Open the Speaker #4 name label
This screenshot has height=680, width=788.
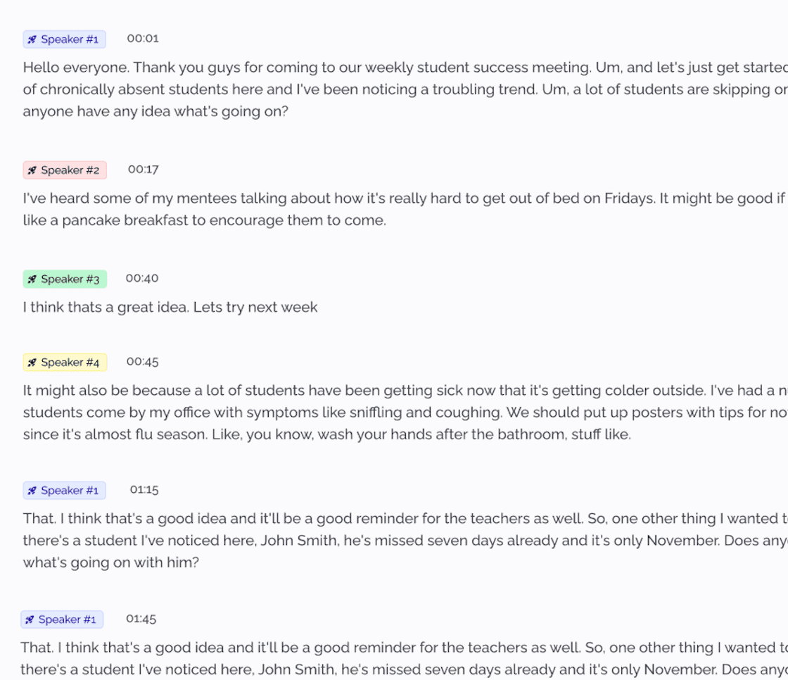pos(70,363)
